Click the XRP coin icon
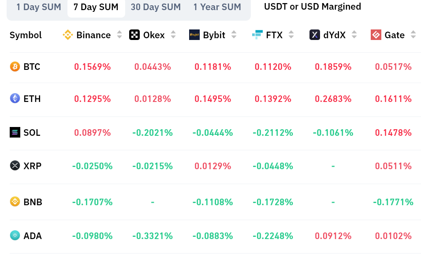 point(15,166)
